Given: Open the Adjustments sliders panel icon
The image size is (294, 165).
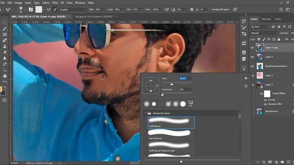Looking at the screenshot, I should coord(244,34).
